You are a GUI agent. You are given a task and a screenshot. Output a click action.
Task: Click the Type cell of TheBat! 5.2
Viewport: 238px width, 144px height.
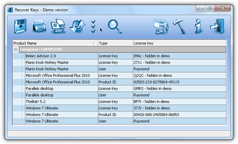[x=115, y=102]
